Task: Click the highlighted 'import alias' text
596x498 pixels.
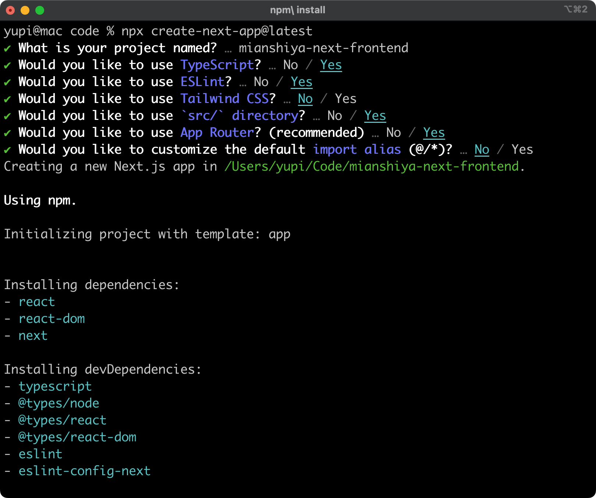Action: coord(357,150)
